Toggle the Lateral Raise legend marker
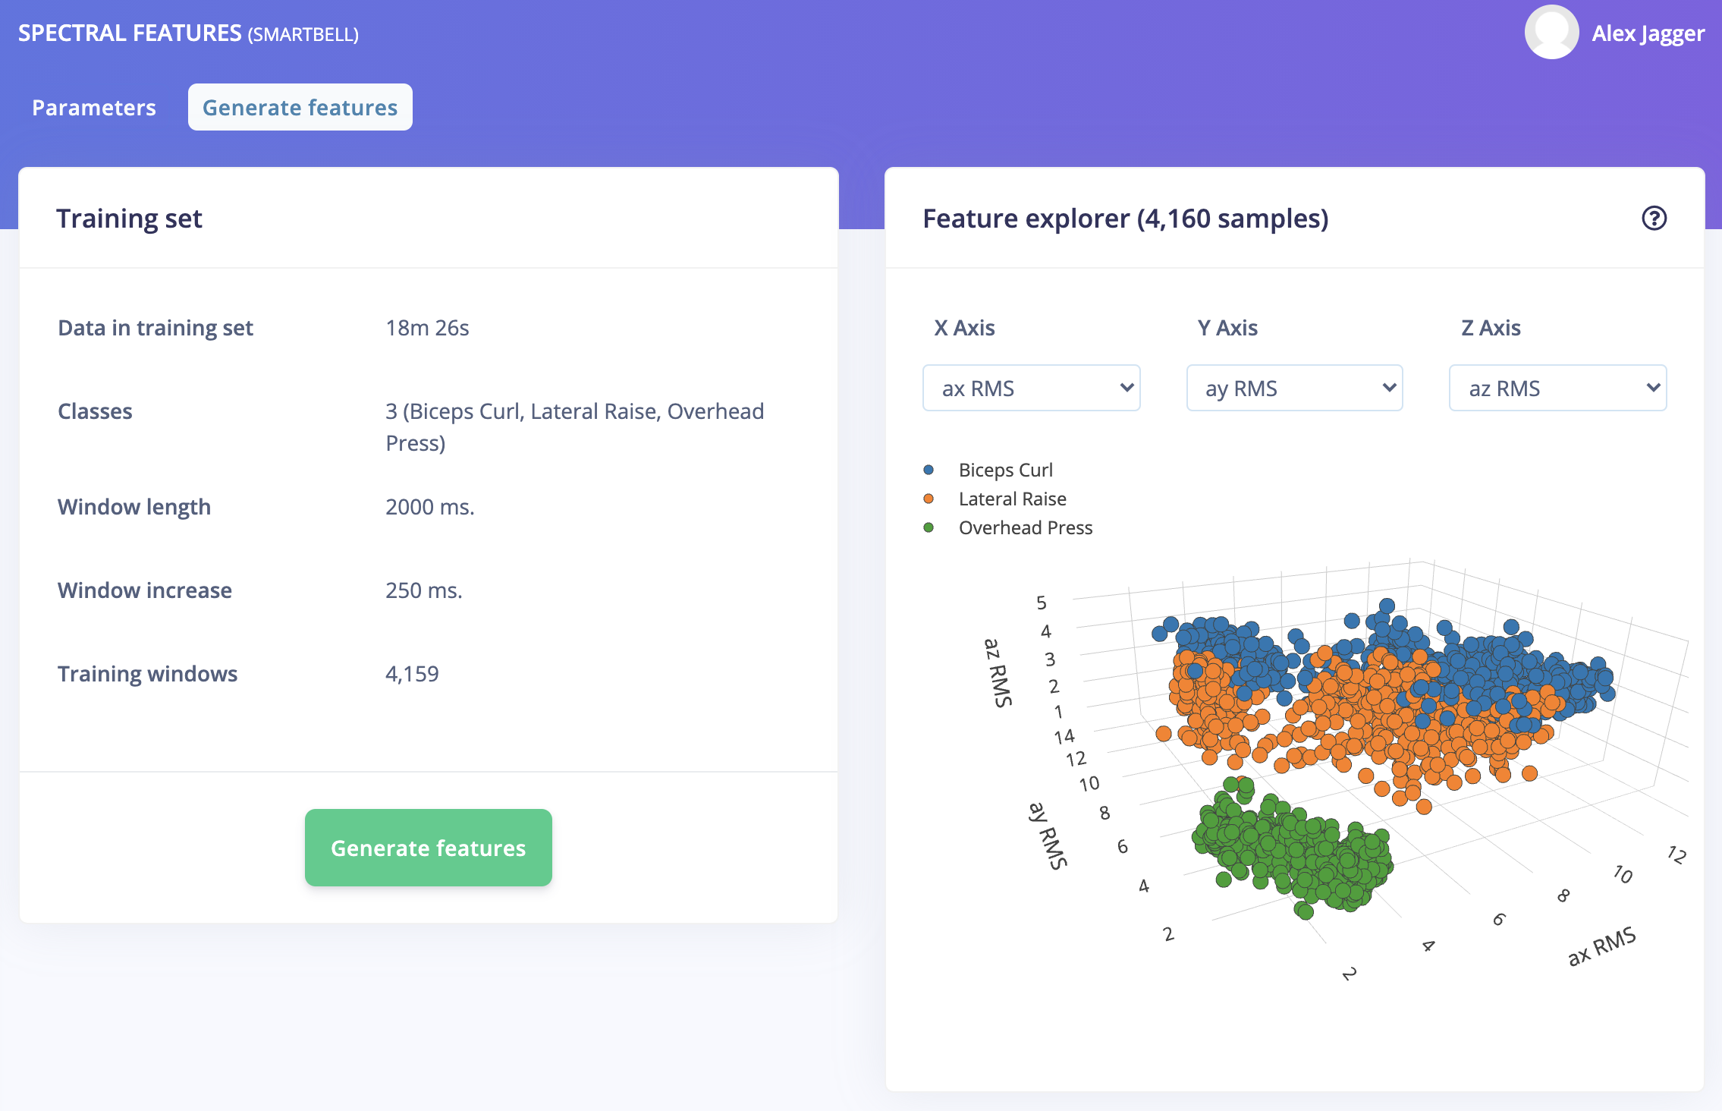1722x1111 pixels. 929,499
